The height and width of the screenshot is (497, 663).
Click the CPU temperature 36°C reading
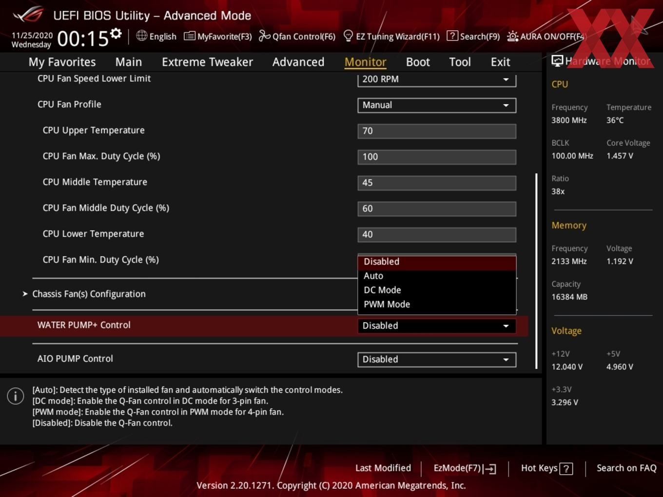615,120
